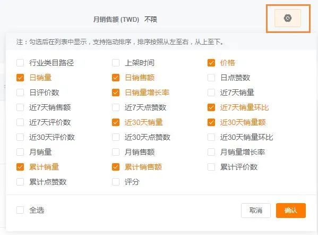
Task: Tick the 日点赞数 checkbox
Action: [x=211, y=78]
